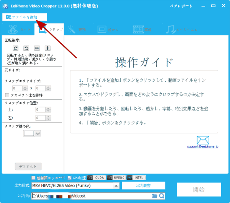230x203 pixels.
Task: Click the crop line color swatch
Action: click(x=29, y=133)
